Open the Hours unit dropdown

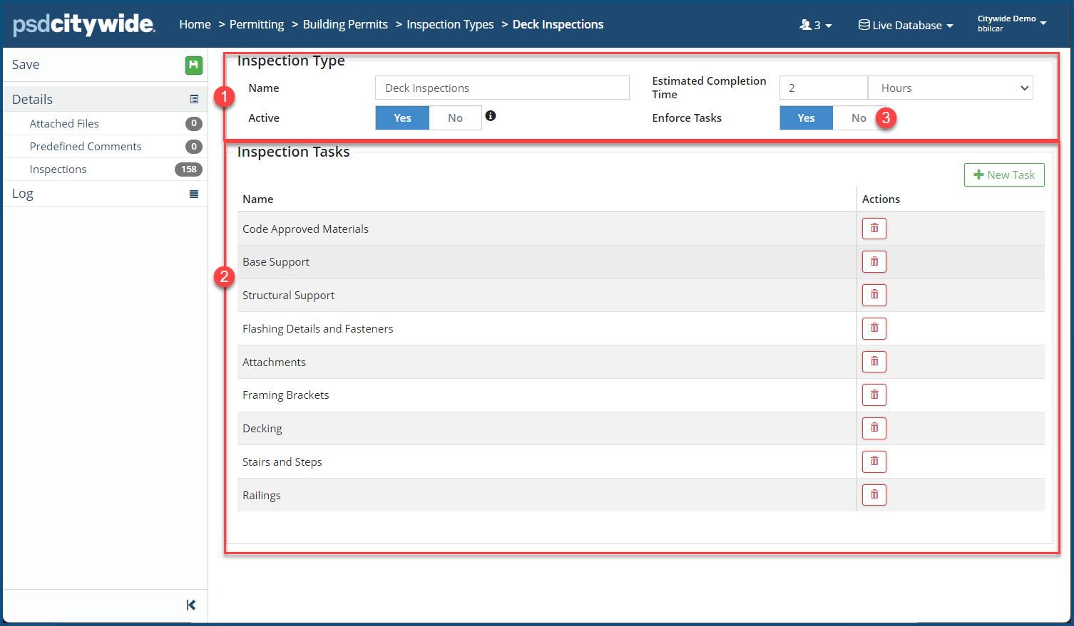pos(950,88)
